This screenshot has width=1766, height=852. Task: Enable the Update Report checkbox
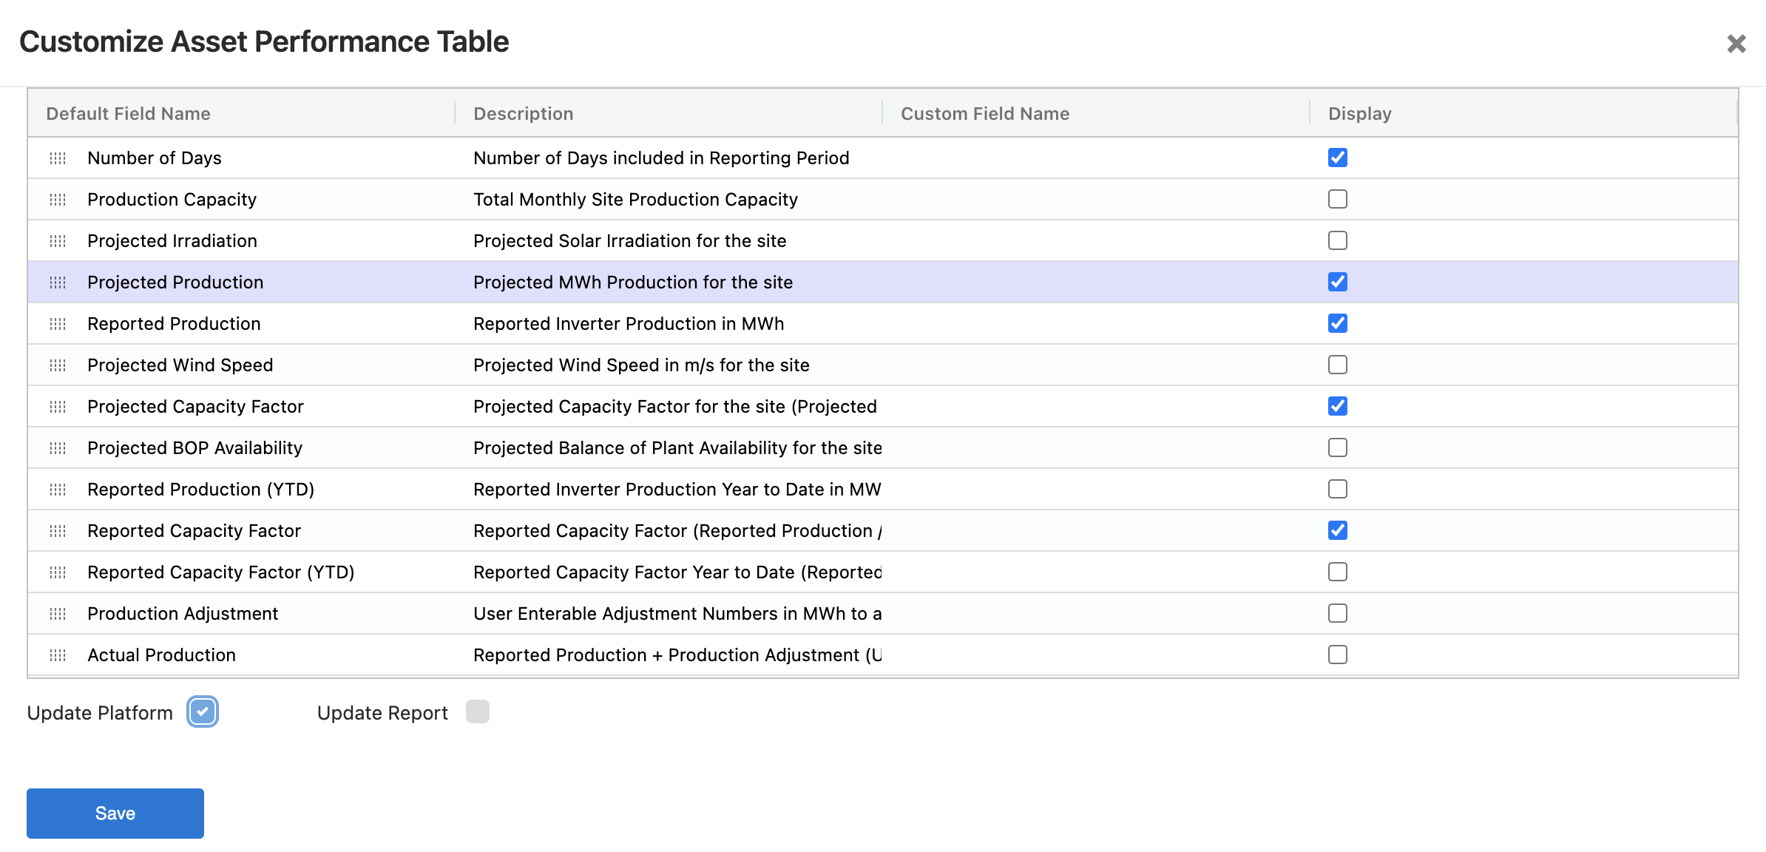(478, 711)
